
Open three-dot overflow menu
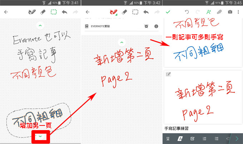(238, 12)
